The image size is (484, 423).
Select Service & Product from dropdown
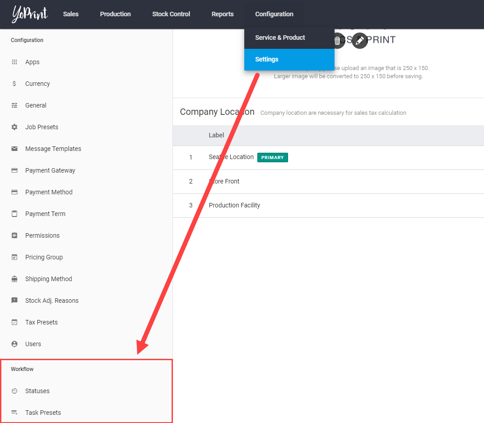[x=289, y=38]
